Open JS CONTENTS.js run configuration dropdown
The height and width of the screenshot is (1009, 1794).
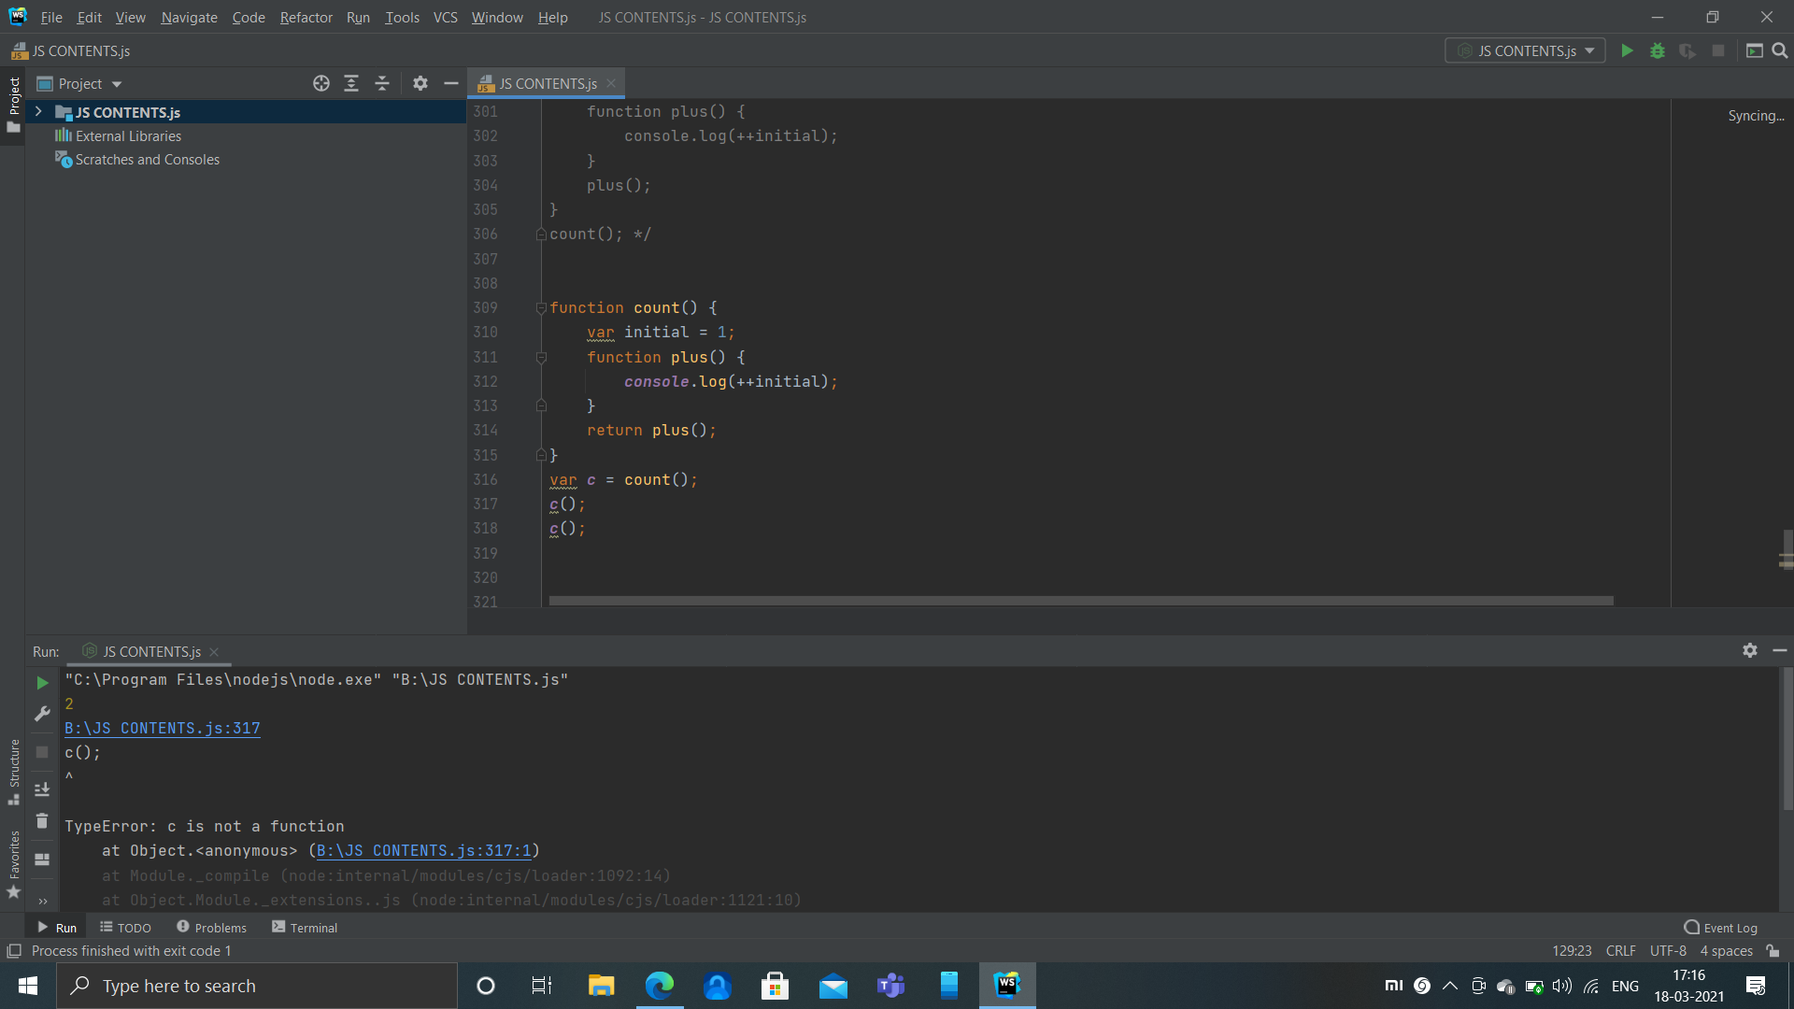point(1525,50)
